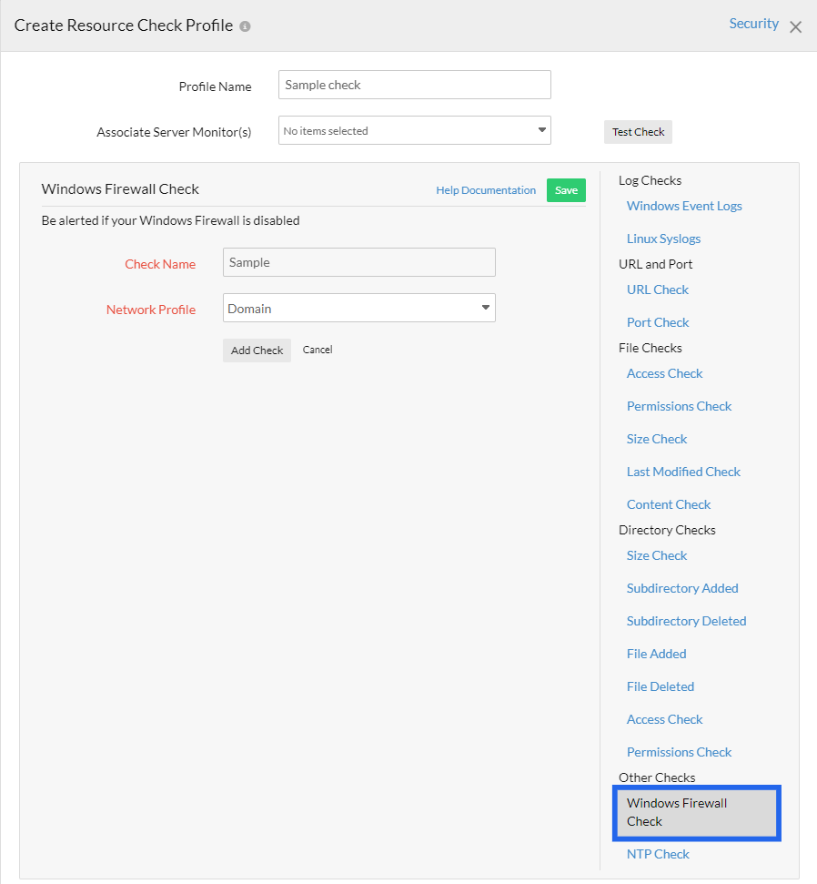This screenshot has height=884, width=817.
Task: Select Linux Syslogs check
Action: 664,239
